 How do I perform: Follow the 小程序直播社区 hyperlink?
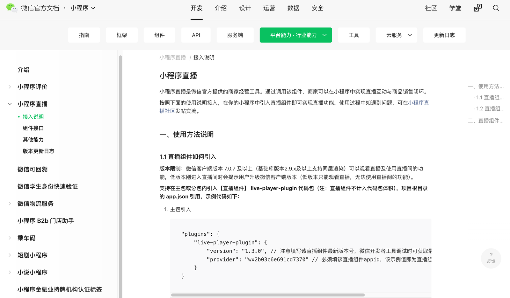(418, 103)
